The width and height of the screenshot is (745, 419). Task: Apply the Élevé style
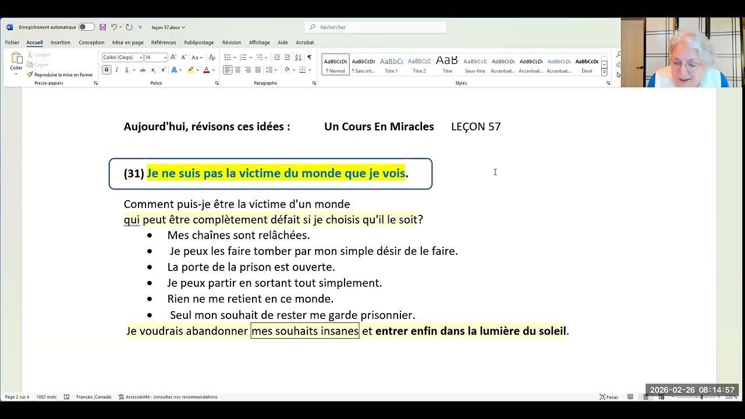(587, 65)
